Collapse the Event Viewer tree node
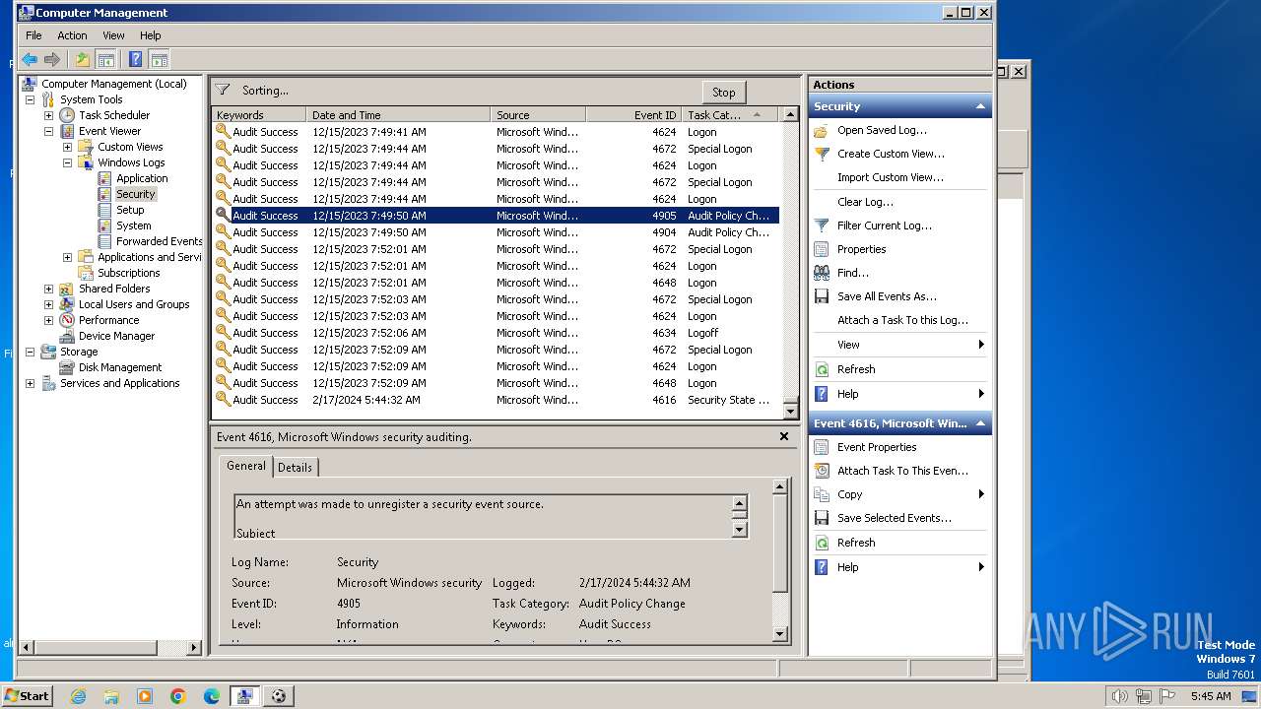Image resolution: width=1261 pixels, height=709 pixels. click(x=48, y=131)
